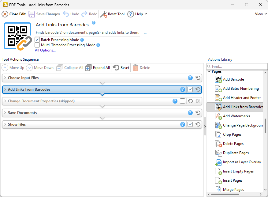
Task: Open the All Options link
Action: pyautogui.click(x=45, y=50)
